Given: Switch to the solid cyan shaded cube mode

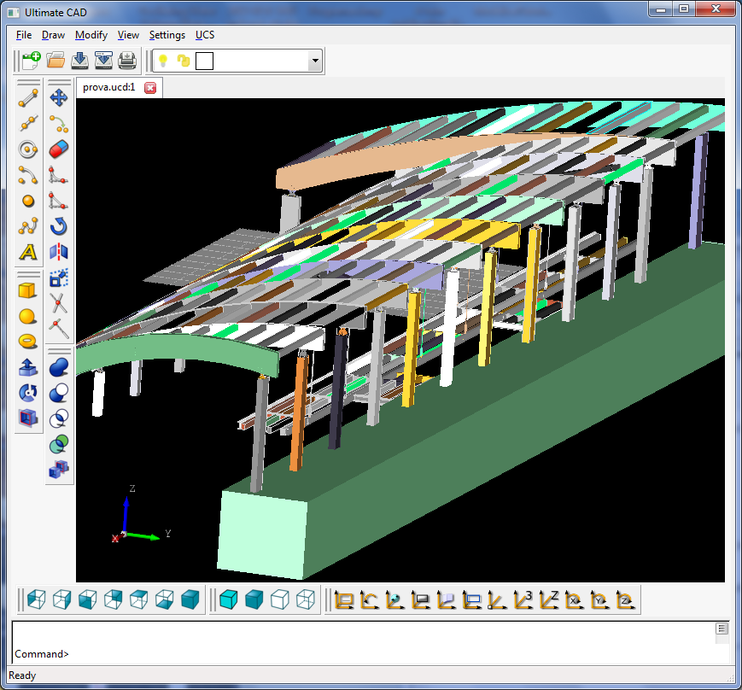Looking at the screenshot, I should tap(228, 600).
